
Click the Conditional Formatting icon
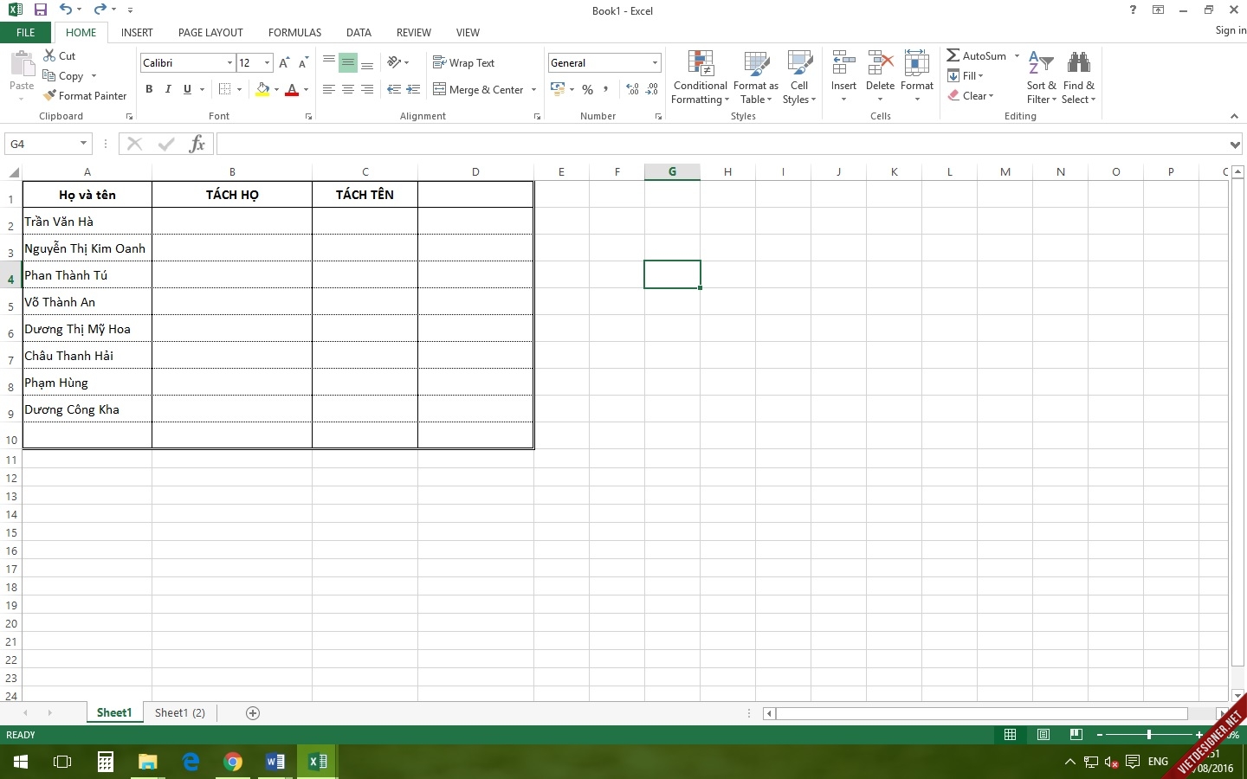(700, 64)
